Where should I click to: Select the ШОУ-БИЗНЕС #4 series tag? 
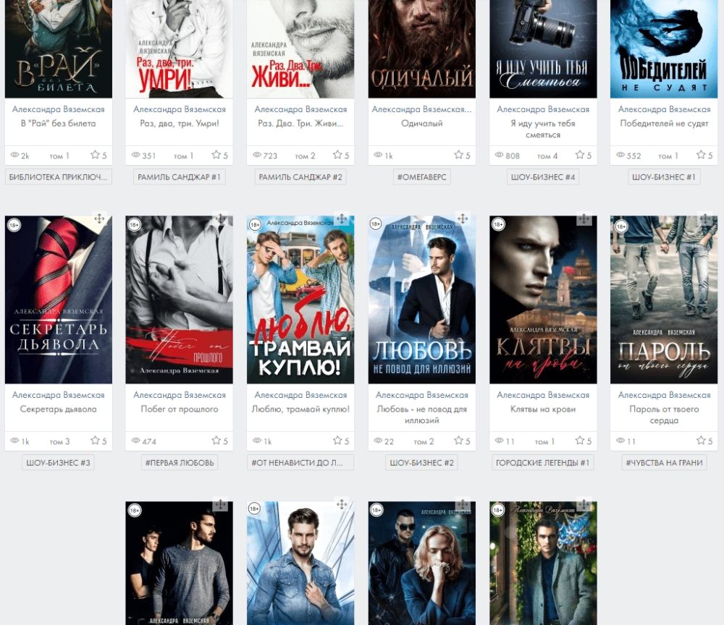pyautogui.click(x=543, y=177)
